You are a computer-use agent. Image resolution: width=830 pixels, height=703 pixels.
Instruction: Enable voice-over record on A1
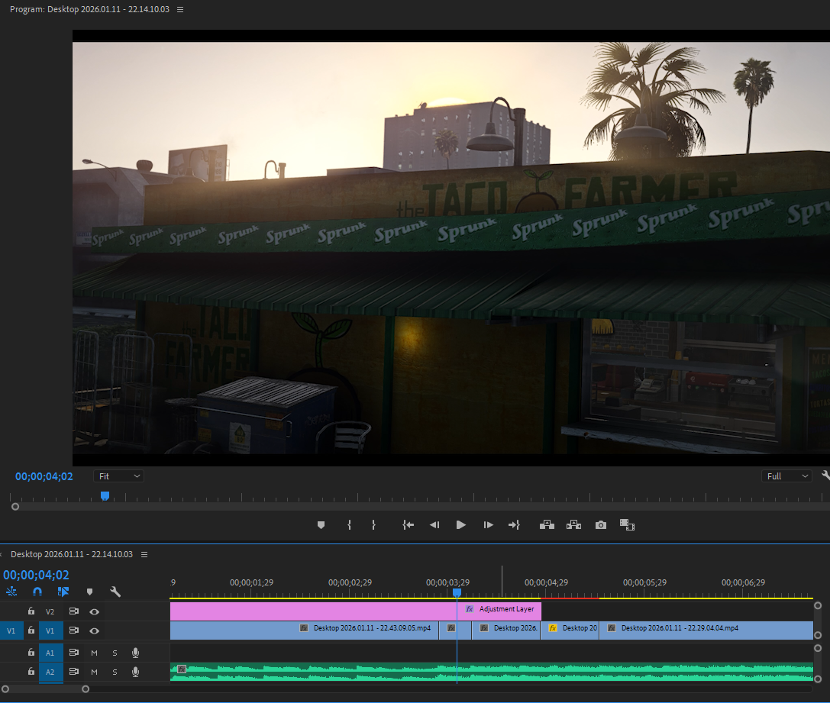point(135,653)
